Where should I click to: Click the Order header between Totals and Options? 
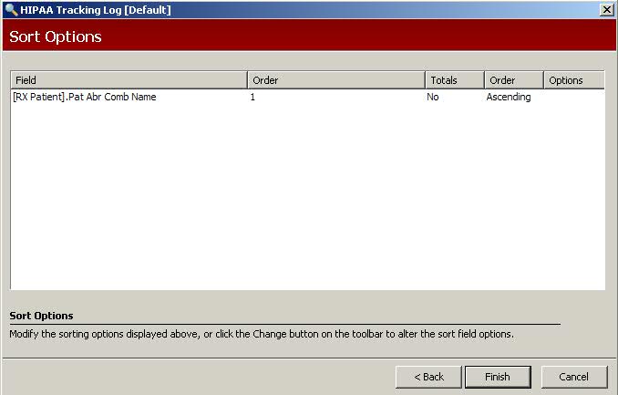(x=513, y=80)
